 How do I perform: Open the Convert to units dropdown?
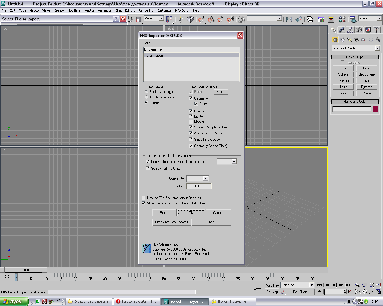(x=205, y=179)
